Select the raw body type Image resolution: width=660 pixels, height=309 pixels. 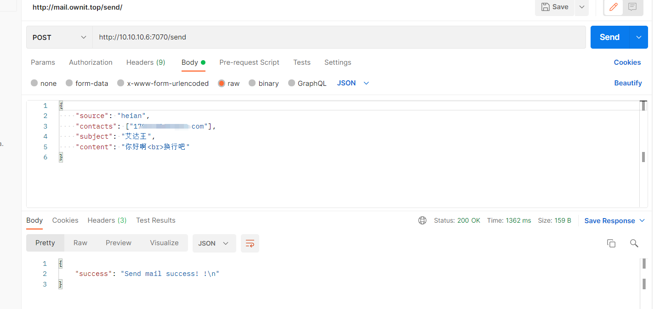[x=229, y=84]
